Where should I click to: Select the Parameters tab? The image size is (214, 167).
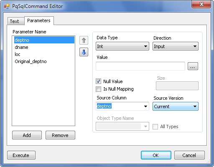click(39, 20)
